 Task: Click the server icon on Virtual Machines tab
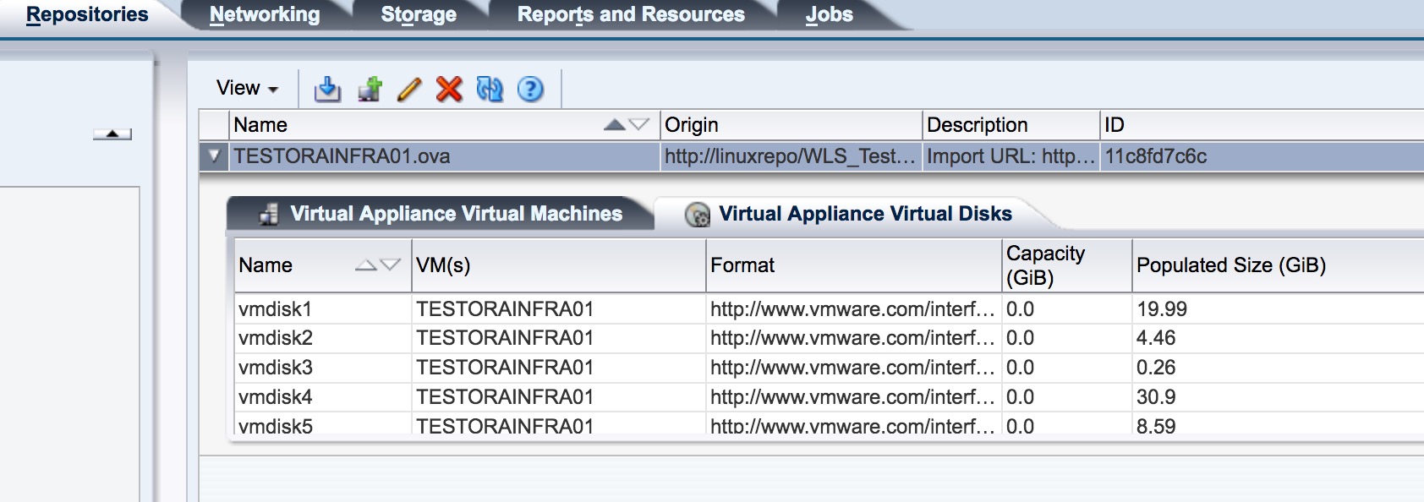click(269, 215)
